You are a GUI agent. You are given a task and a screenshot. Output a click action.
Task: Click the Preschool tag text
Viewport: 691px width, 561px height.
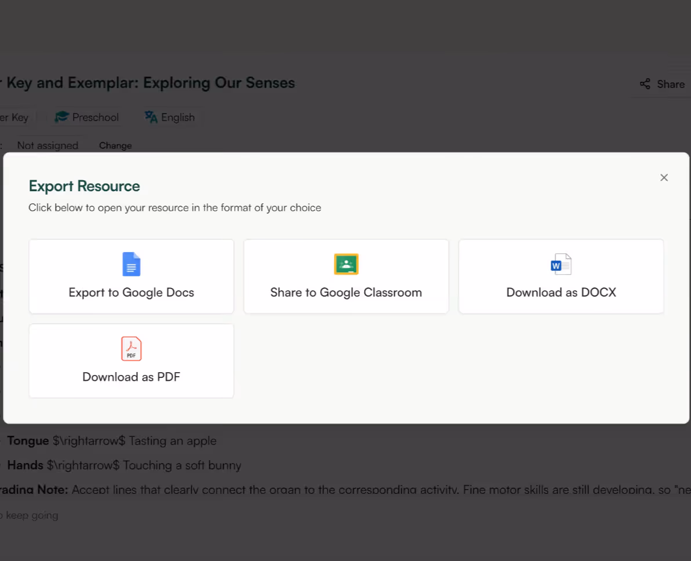pos(96,117)
